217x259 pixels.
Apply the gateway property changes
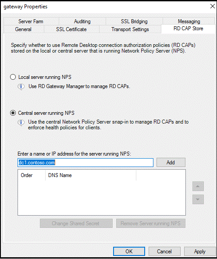199,251
